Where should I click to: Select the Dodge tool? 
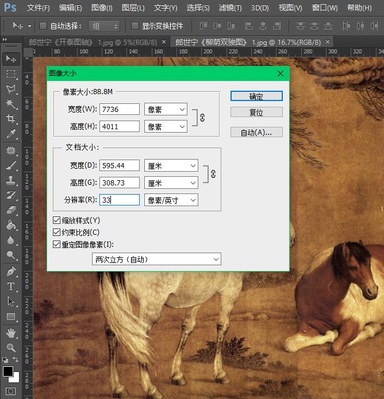[x=11, y=255]
